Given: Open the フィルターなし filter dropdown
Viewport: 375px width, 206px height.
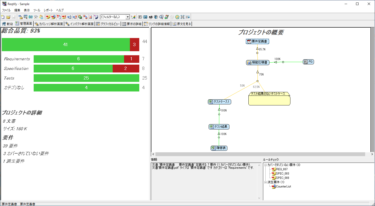Looking at the screenshot, I should tap(128, 17).
